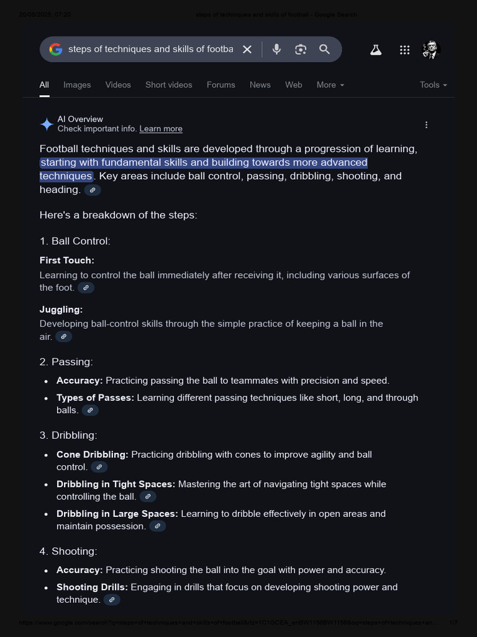Start voice search with the microphone icon

(x=276, y=49)
